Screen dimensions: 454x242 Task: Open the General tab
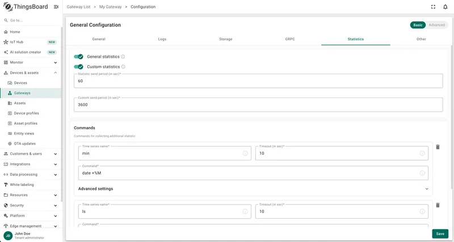pyautogui.click(x=99, y=39)
